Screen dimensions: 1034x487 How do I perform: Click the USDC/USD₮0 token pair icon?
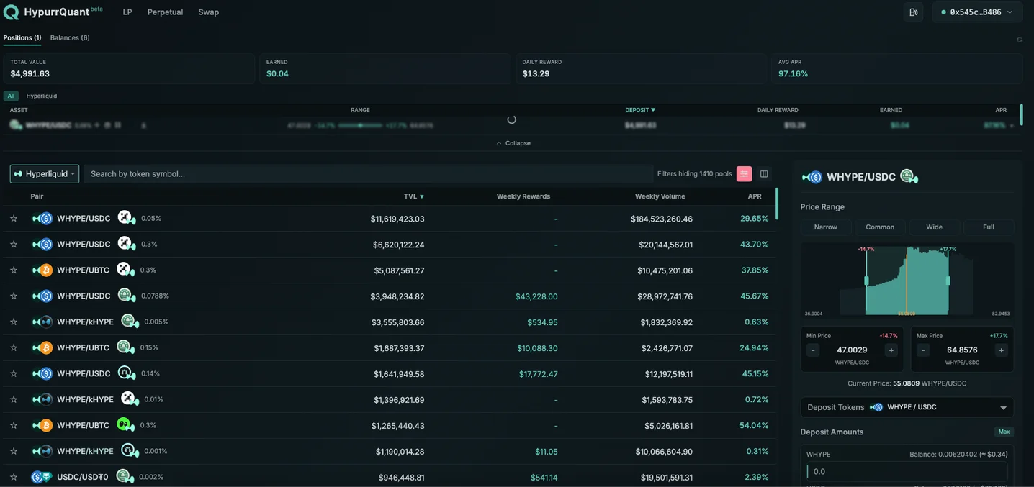[x=42, y=477]
